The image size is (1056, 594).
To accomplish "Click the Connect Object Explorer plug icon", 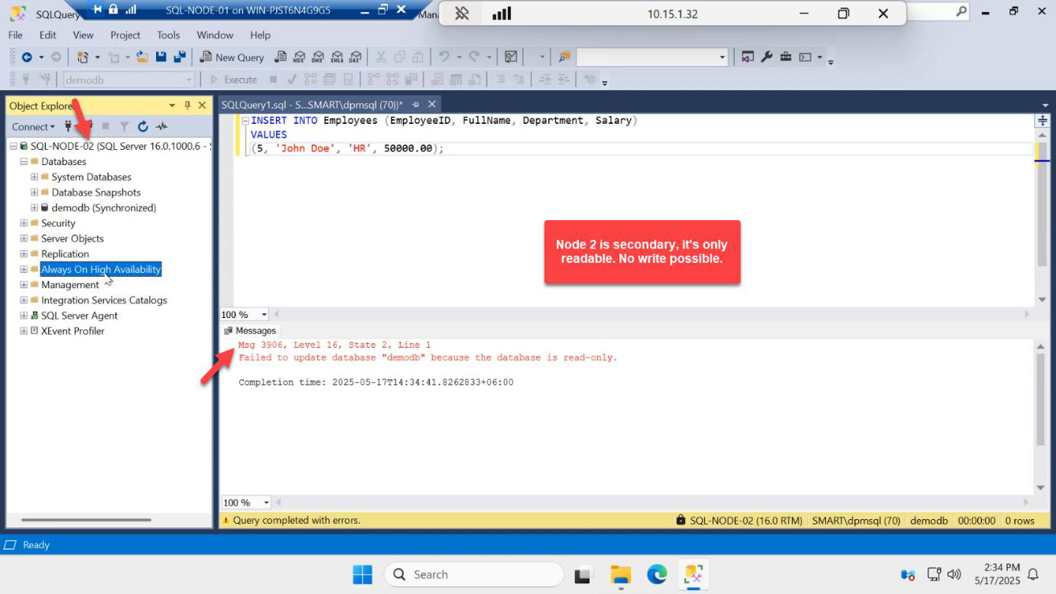I will coord(69,127).
